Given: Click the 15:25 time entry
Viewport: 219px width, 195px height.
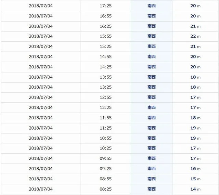Looking at the screenshot, I should 106,47.
